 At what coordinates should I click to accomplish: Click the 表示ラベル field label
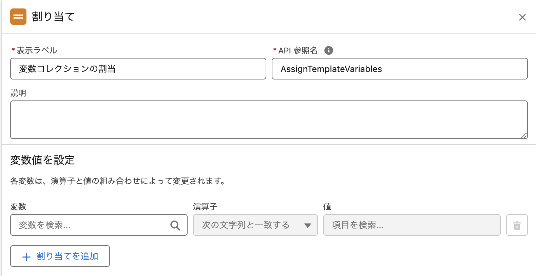click(x=37, y=51)
